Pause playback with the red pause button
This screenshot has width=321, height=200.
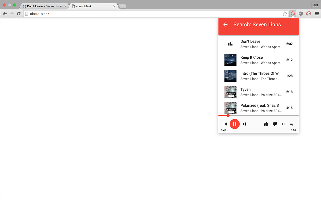click(235, 124)
